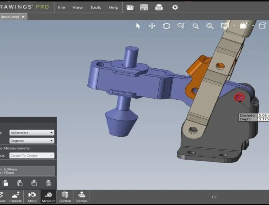Click the measurement result box showing 5.08mm

(27, 171)
